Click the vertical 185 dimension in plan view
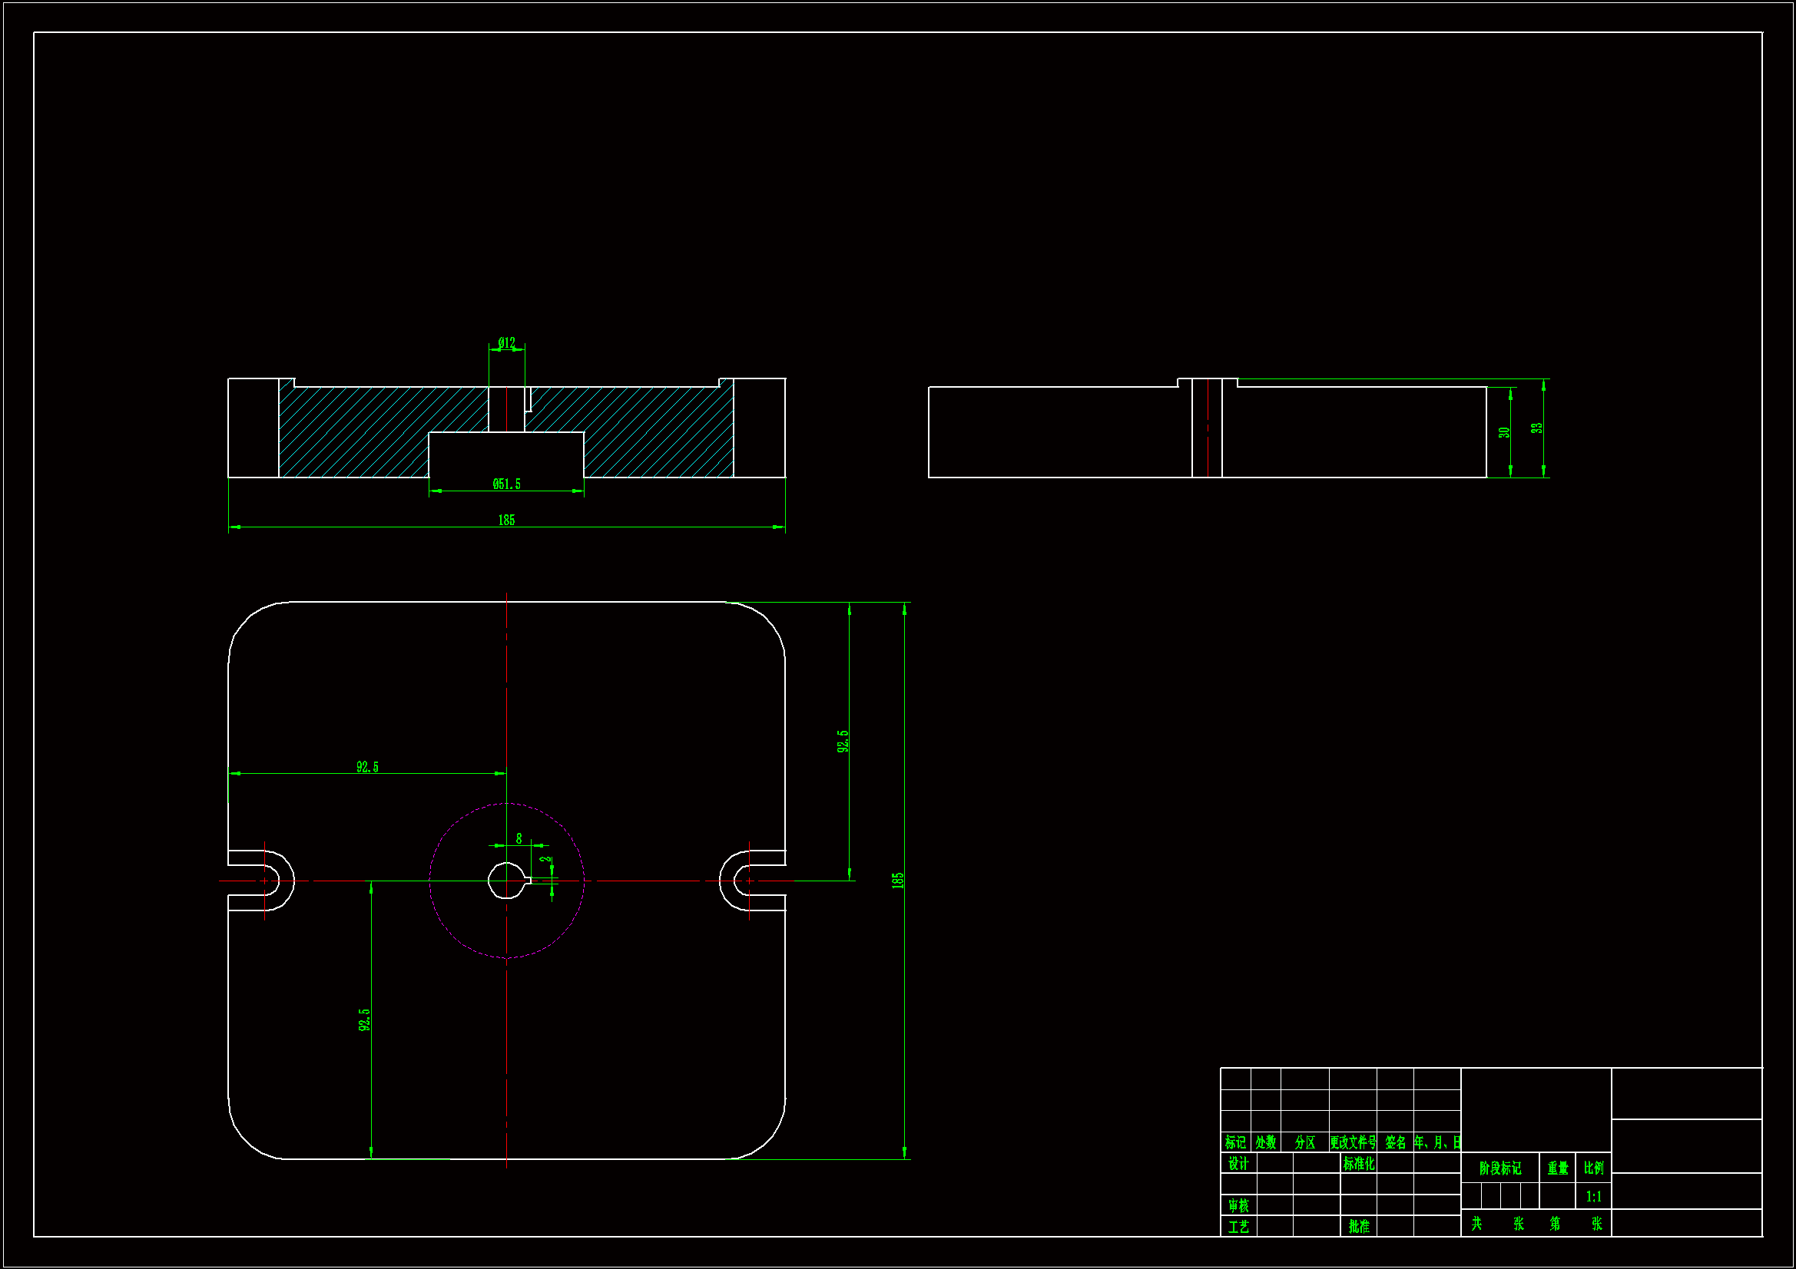Screen dimensions: 1796x1269 click(x=898, y=880)
